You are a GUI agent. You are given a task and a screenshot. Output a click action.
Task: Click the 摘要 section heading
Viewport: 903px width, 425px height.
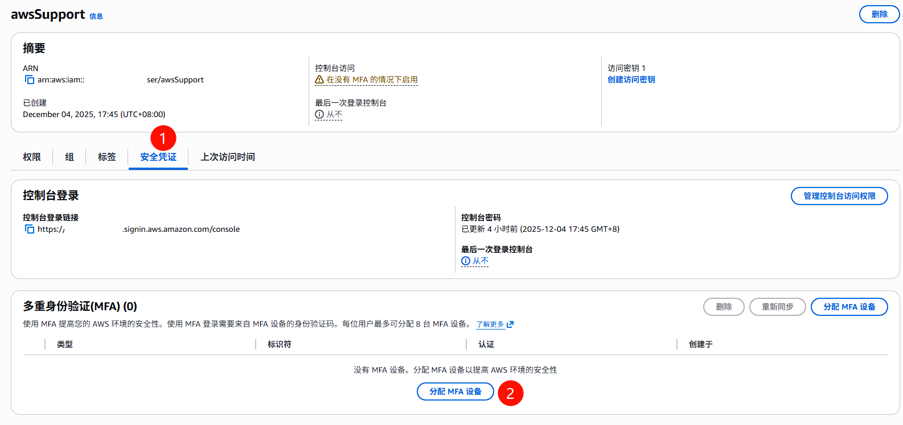(x=34, y=48)
